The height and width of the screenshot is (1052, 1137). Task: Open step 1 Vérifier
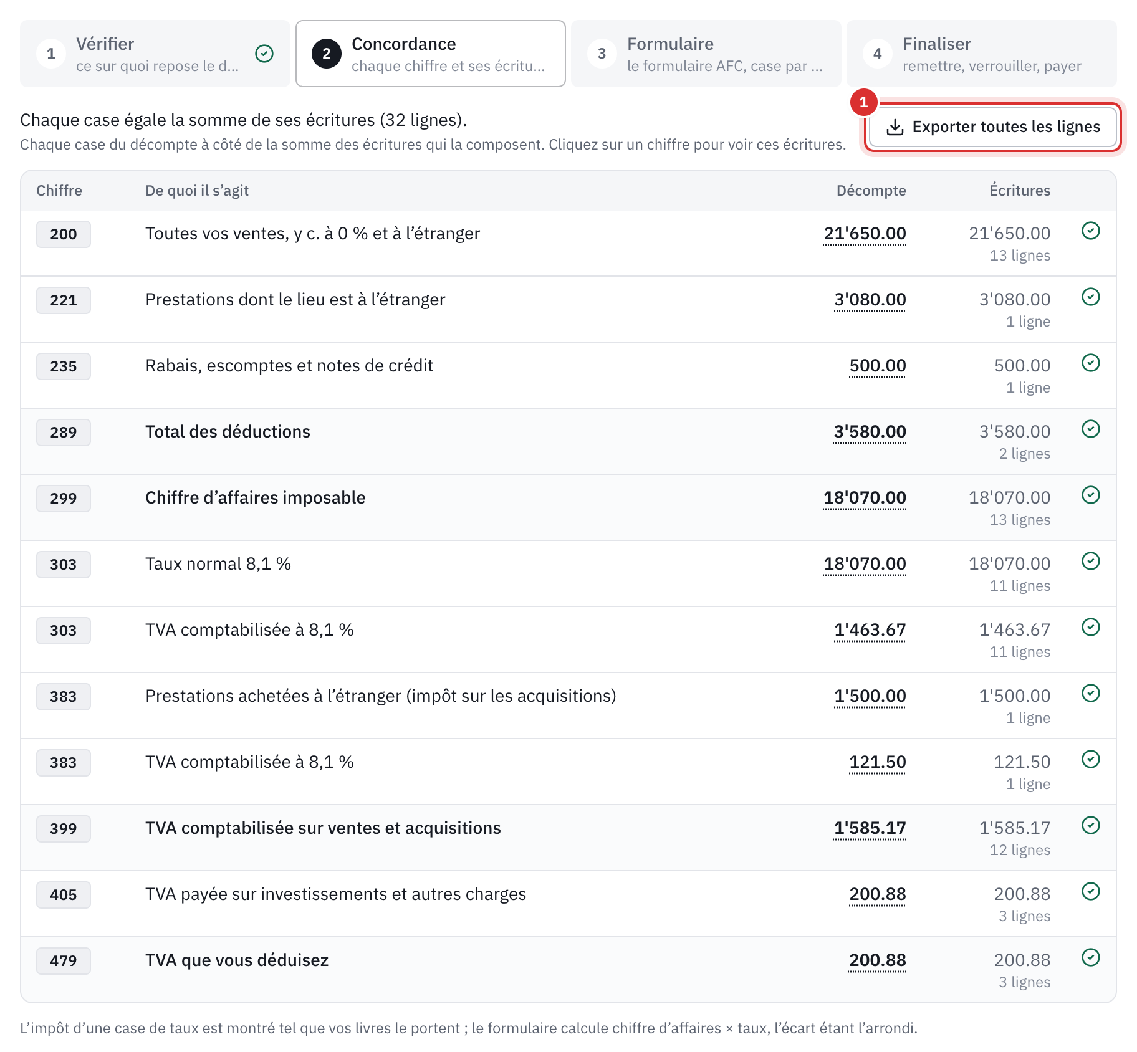155,54
